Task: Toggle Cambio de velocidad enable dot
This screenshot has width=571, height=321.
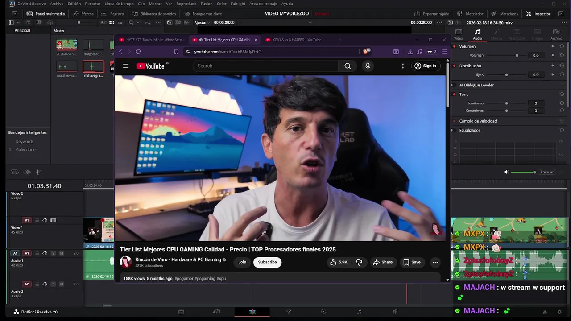Action: (x=455, y=121)
